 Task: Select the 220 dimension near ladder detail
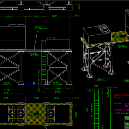(115, 88)
